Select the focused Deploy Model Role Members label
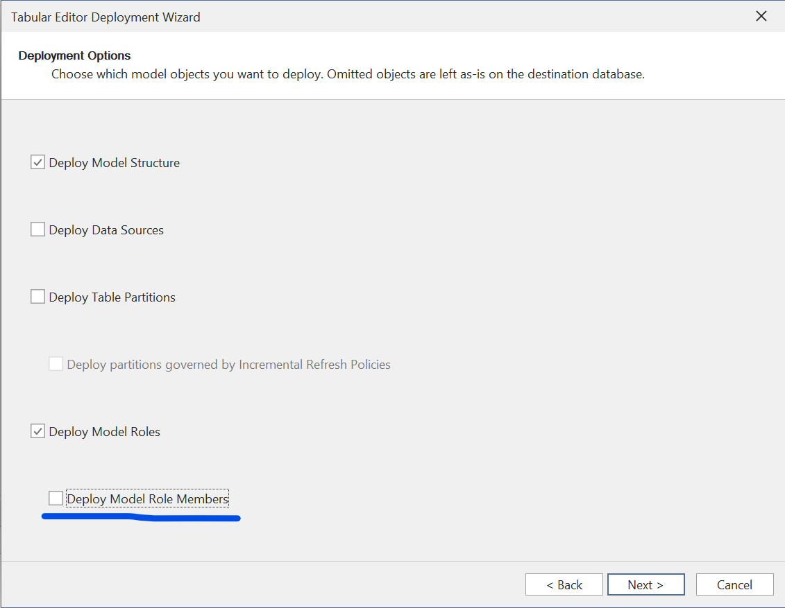This screenshot has height=608, width=785. point(146,498)
